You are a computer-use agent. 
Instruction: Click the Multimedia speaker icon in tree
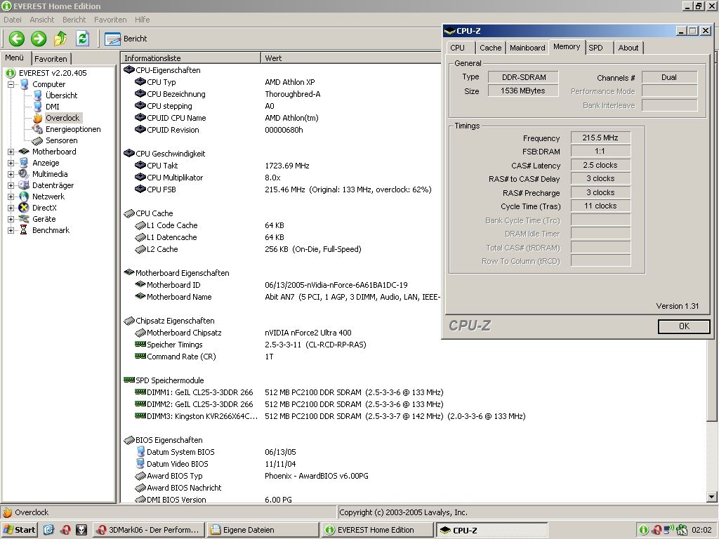(24, 174)
